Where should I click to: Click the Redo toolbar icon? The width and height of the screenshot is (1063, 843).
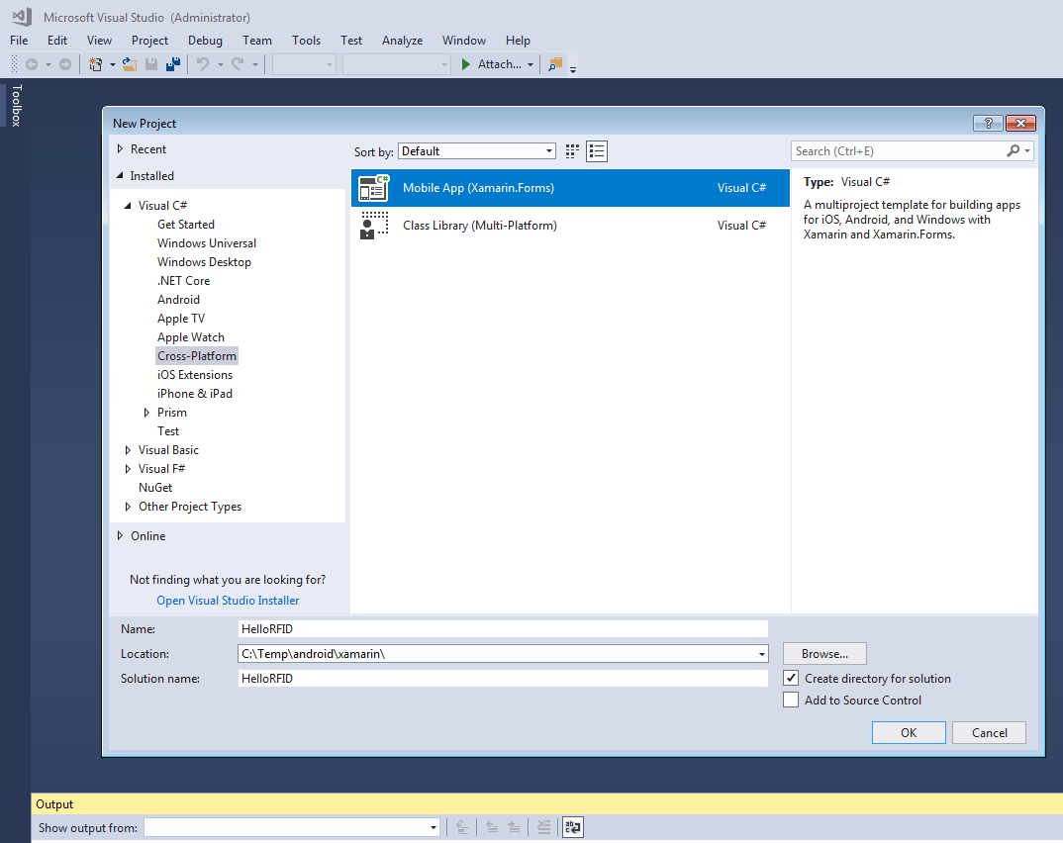point(238,64)
